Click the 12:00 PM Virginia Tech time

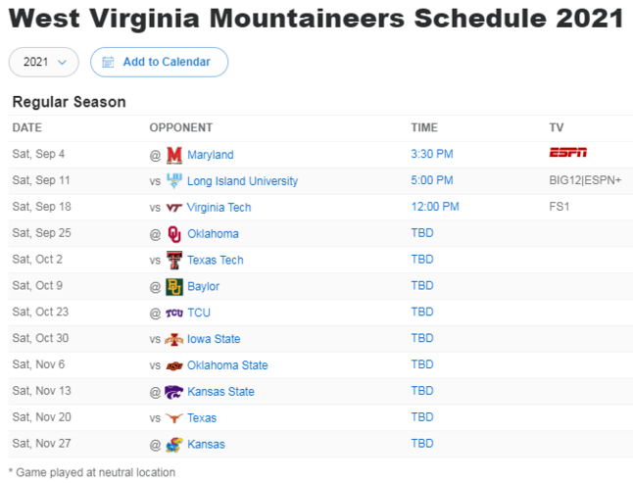435,207
